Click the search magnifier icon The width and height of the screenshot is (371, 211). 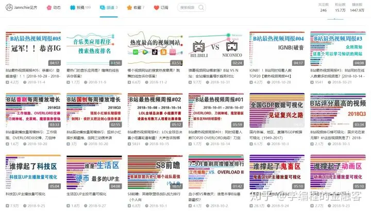(201, 7)
